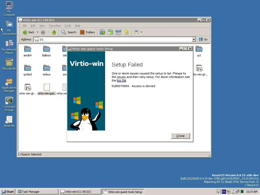The width and height of the screenshot is (260, 195).
Task: Click the Views toolbar icon
Action: pos(136,32)
